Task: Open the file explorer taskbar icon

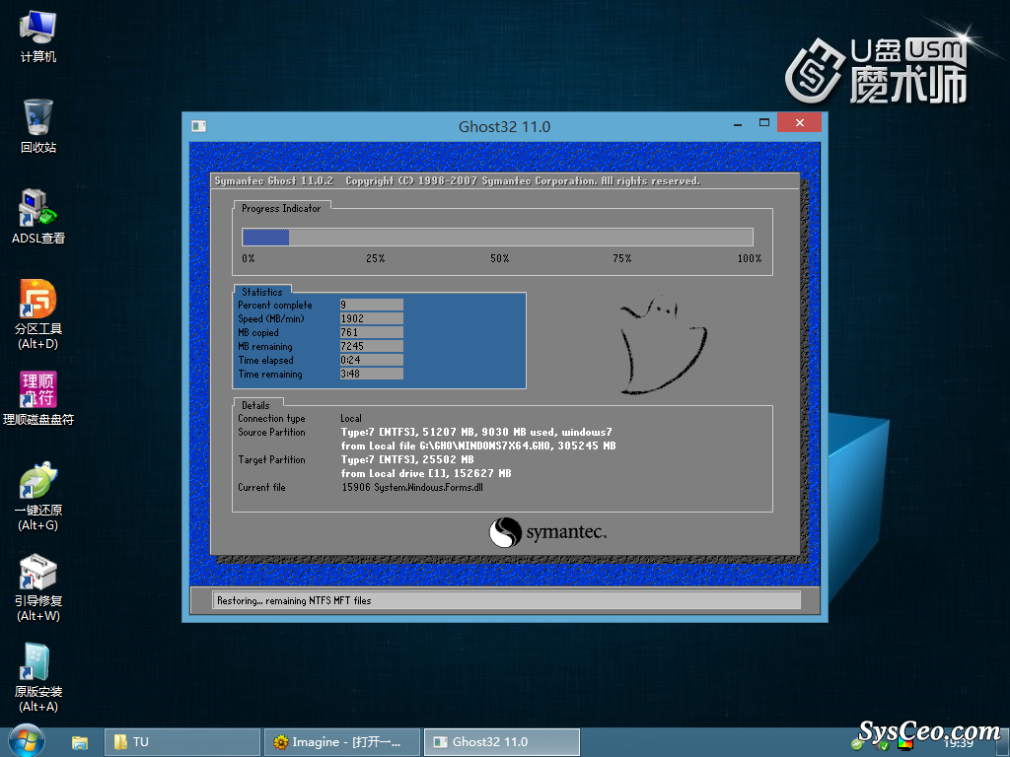Action: coord(79,742)
